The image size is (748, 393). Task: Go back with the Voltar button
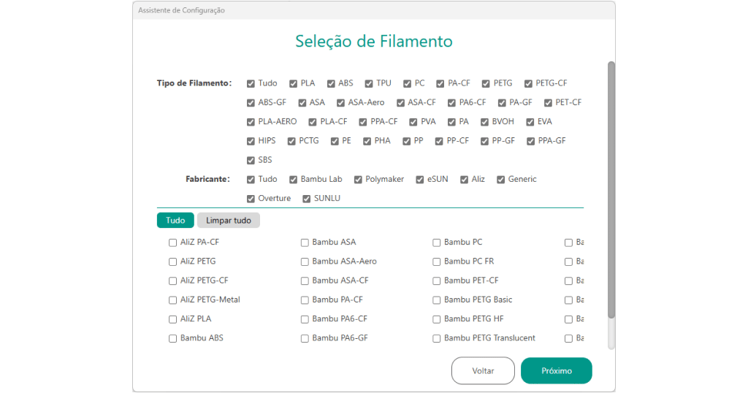pos(483,370)
